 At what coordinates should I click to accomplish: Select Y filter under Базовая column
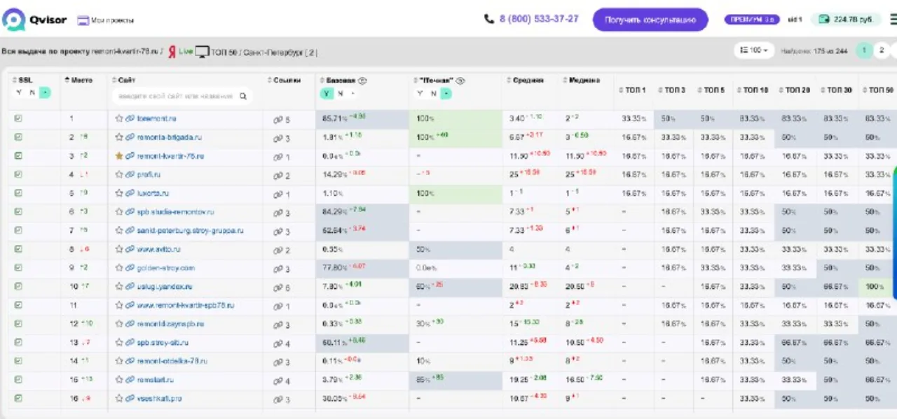(x=327, y=94)
